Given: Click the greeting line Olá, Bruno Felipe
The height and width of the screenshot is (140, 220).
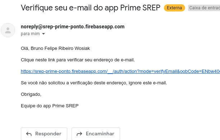Looking at the screenshot, I should coord(55,48).
